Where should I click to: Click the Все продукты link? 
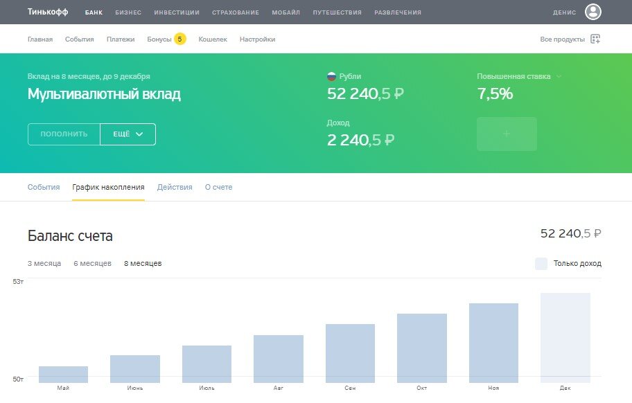pyautogui.click(x=562, y=39)
